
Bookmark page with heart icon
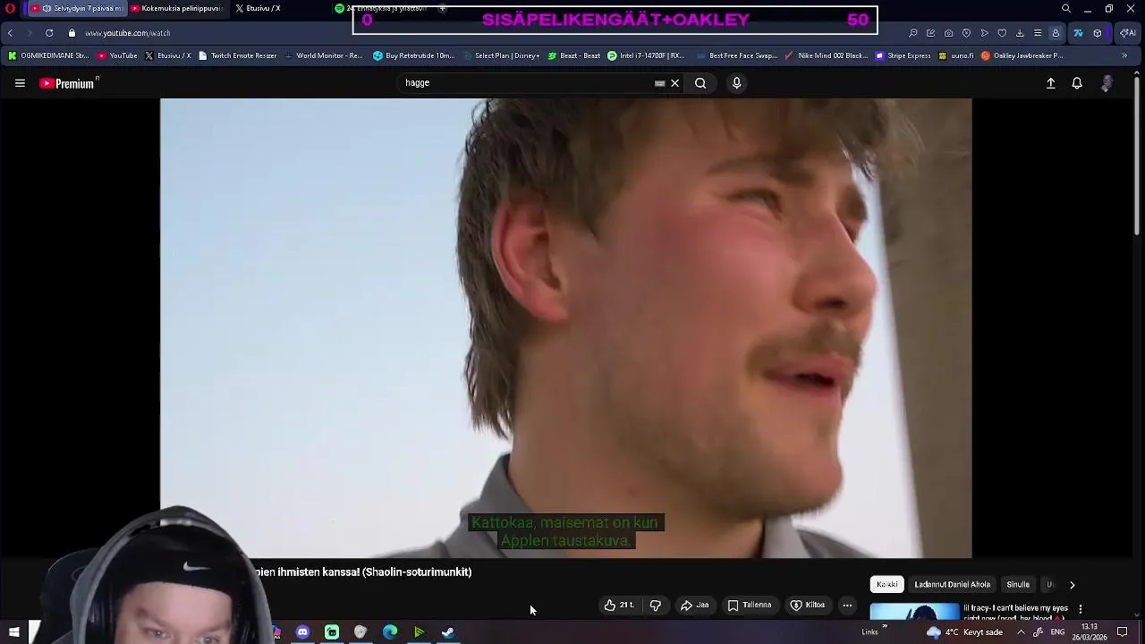tap(1002, 33)
